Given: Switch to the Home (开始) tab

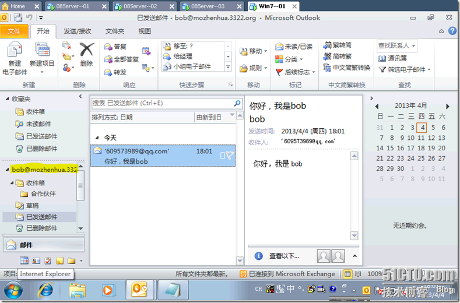Looking at the screenshot, I should pyautogui.click(x=43, y=31).
